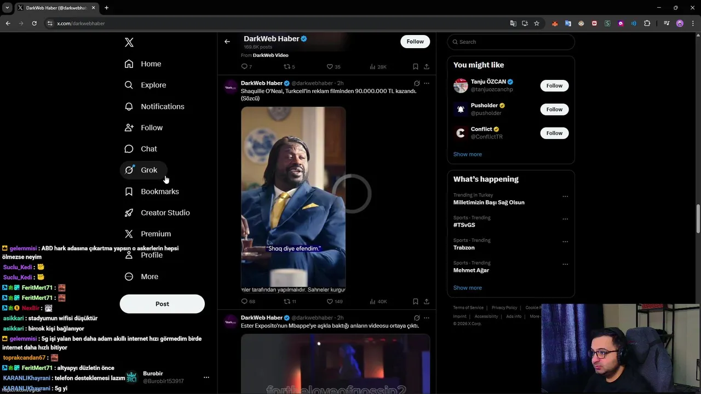The height and width of the screenshot is (394, 701).
Task: Open the Mehmet Ağar trend
Action: [x=471, y=270]
